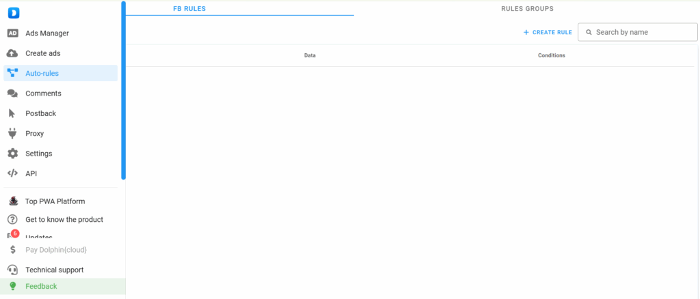Click the Data column header
Viewport: 700px width, 299px height.
(x=310, y=55)
